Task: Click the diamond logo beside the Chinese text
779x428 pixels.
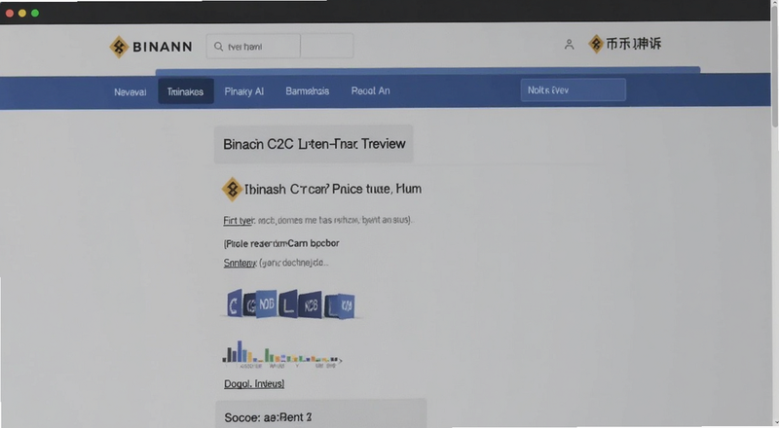Action: click(595, 44)
